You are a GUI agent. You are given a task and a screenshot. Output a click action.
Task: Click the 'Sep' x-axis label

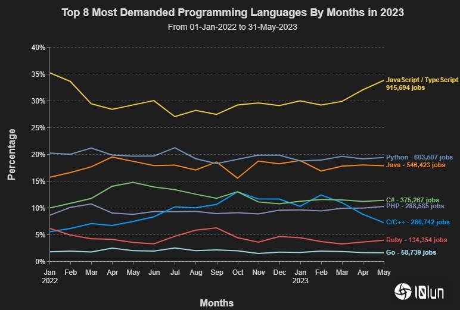(217, 273)
